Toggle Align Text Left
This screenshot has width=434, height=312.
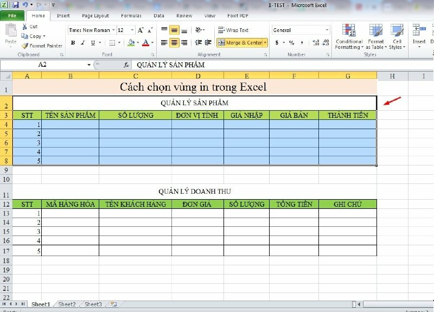[164, 43]
